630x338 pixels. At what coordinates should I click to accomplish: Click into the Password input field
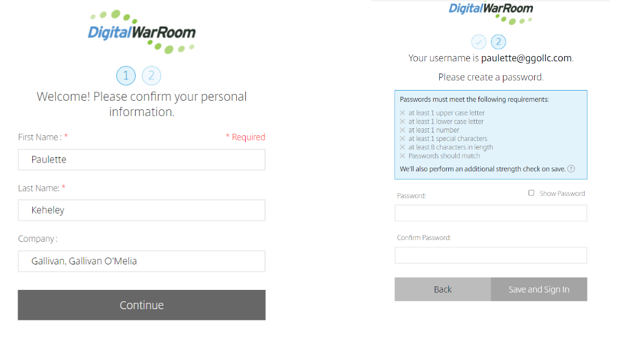(490, 213)
